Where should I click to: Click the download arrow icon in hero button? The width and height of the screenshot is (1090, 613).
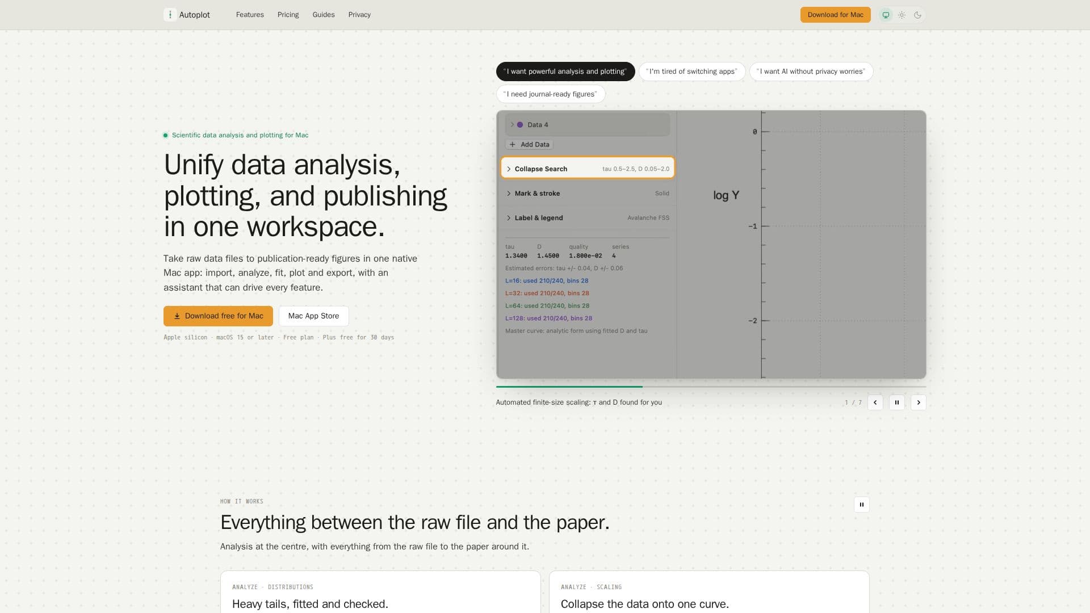pos(177,316)
